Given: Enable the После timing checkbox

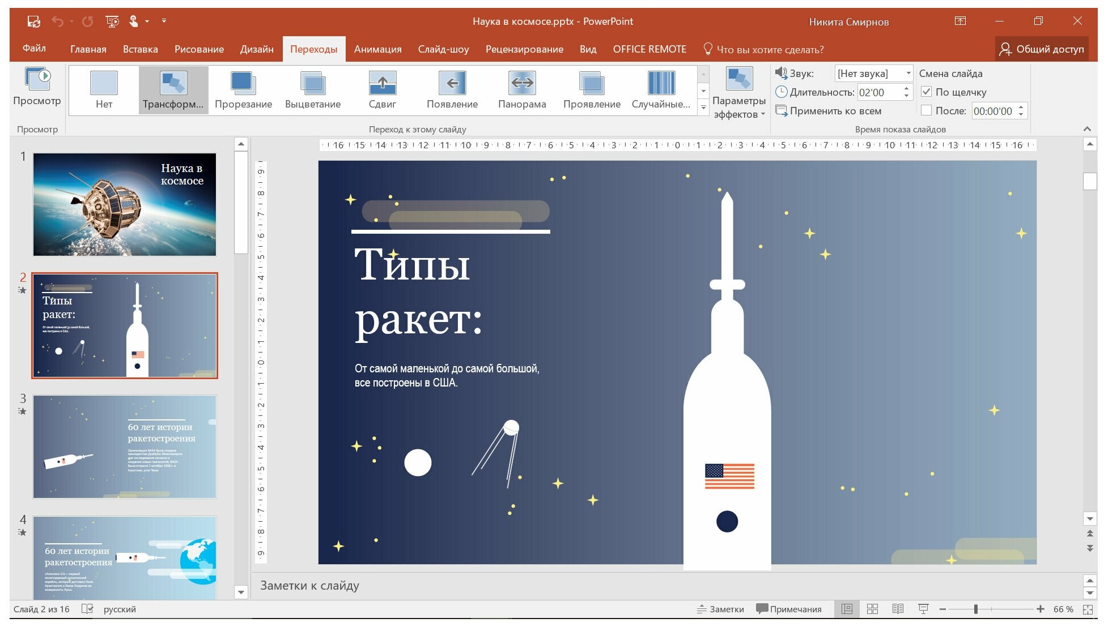Looking at the screenshot, I should [x=927, y=110].
